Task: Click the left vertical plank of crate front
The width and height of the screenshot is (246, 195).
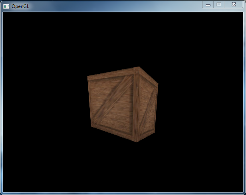Action: [x=91, y=104]
